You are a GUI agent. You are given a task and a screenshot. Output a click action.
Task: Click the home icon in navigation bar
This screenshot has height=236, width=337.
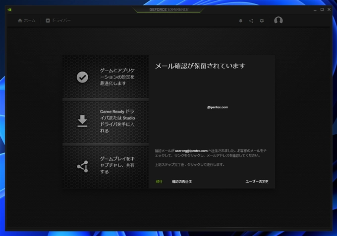click(20, 21)
